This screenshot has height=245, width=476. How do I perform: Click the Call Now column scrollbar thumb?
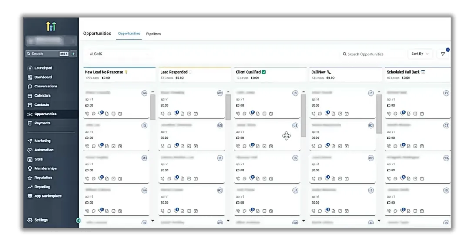click(379, 114)
